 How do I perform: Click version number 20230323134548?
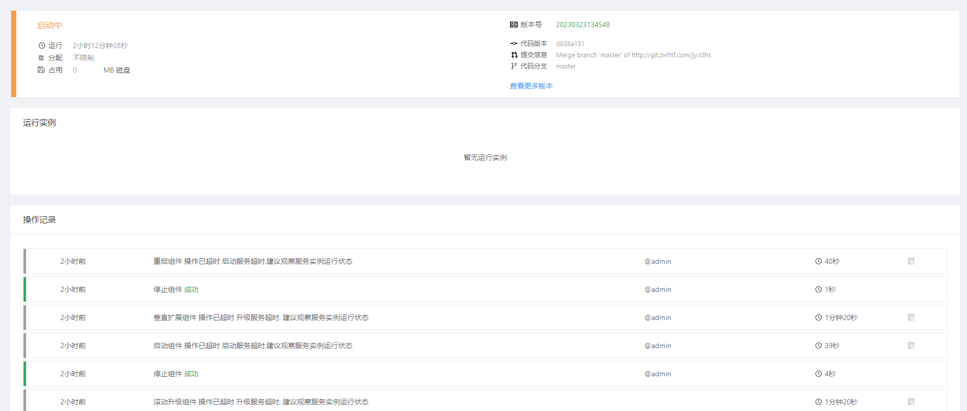(583, 25)
